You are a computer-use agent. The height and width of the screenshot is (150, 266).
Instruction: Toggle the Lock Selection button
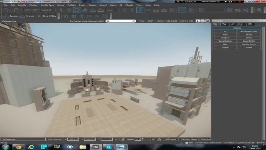55,139
